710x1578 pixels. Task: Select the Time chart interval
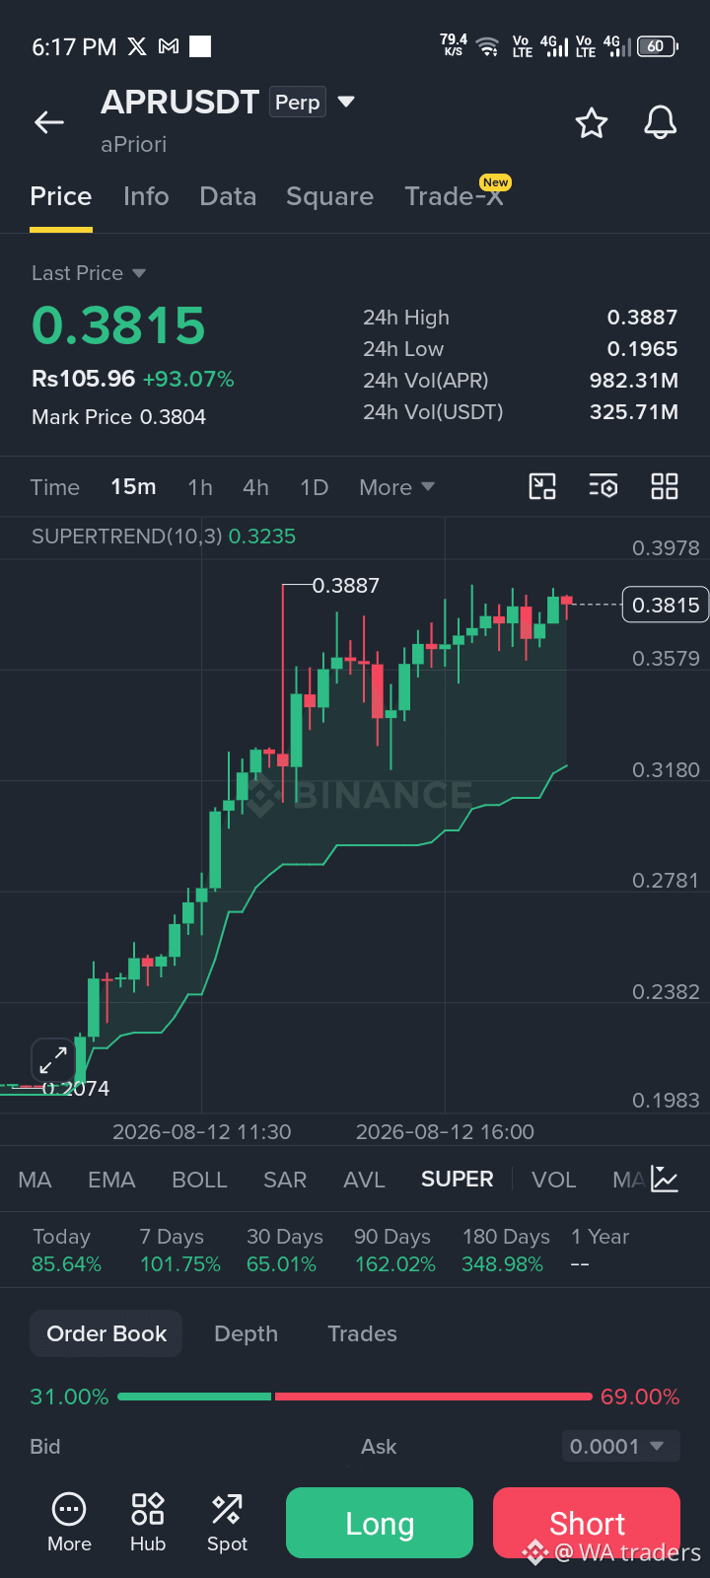(55, 487)
